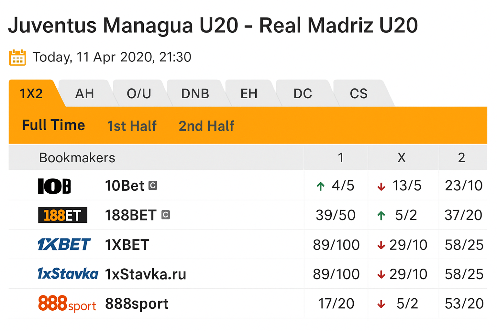The width and height of the screenshot is (497, 331).
Task: Click the 188BET bookmaker logo
Action: pos(63,215)
